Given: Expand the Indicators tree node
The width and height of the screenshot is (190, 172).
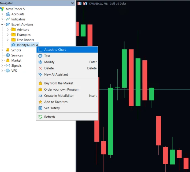Looking at the screenshot, I should click(2, 19).
